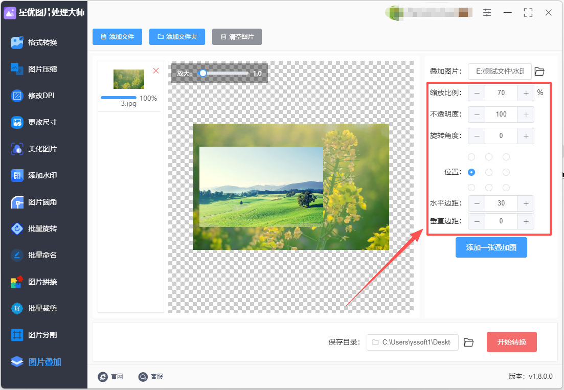Viewport: 564px width, 390px height.
Task: Increase the 不透明度 opacity value
Action: coord(526,114)
